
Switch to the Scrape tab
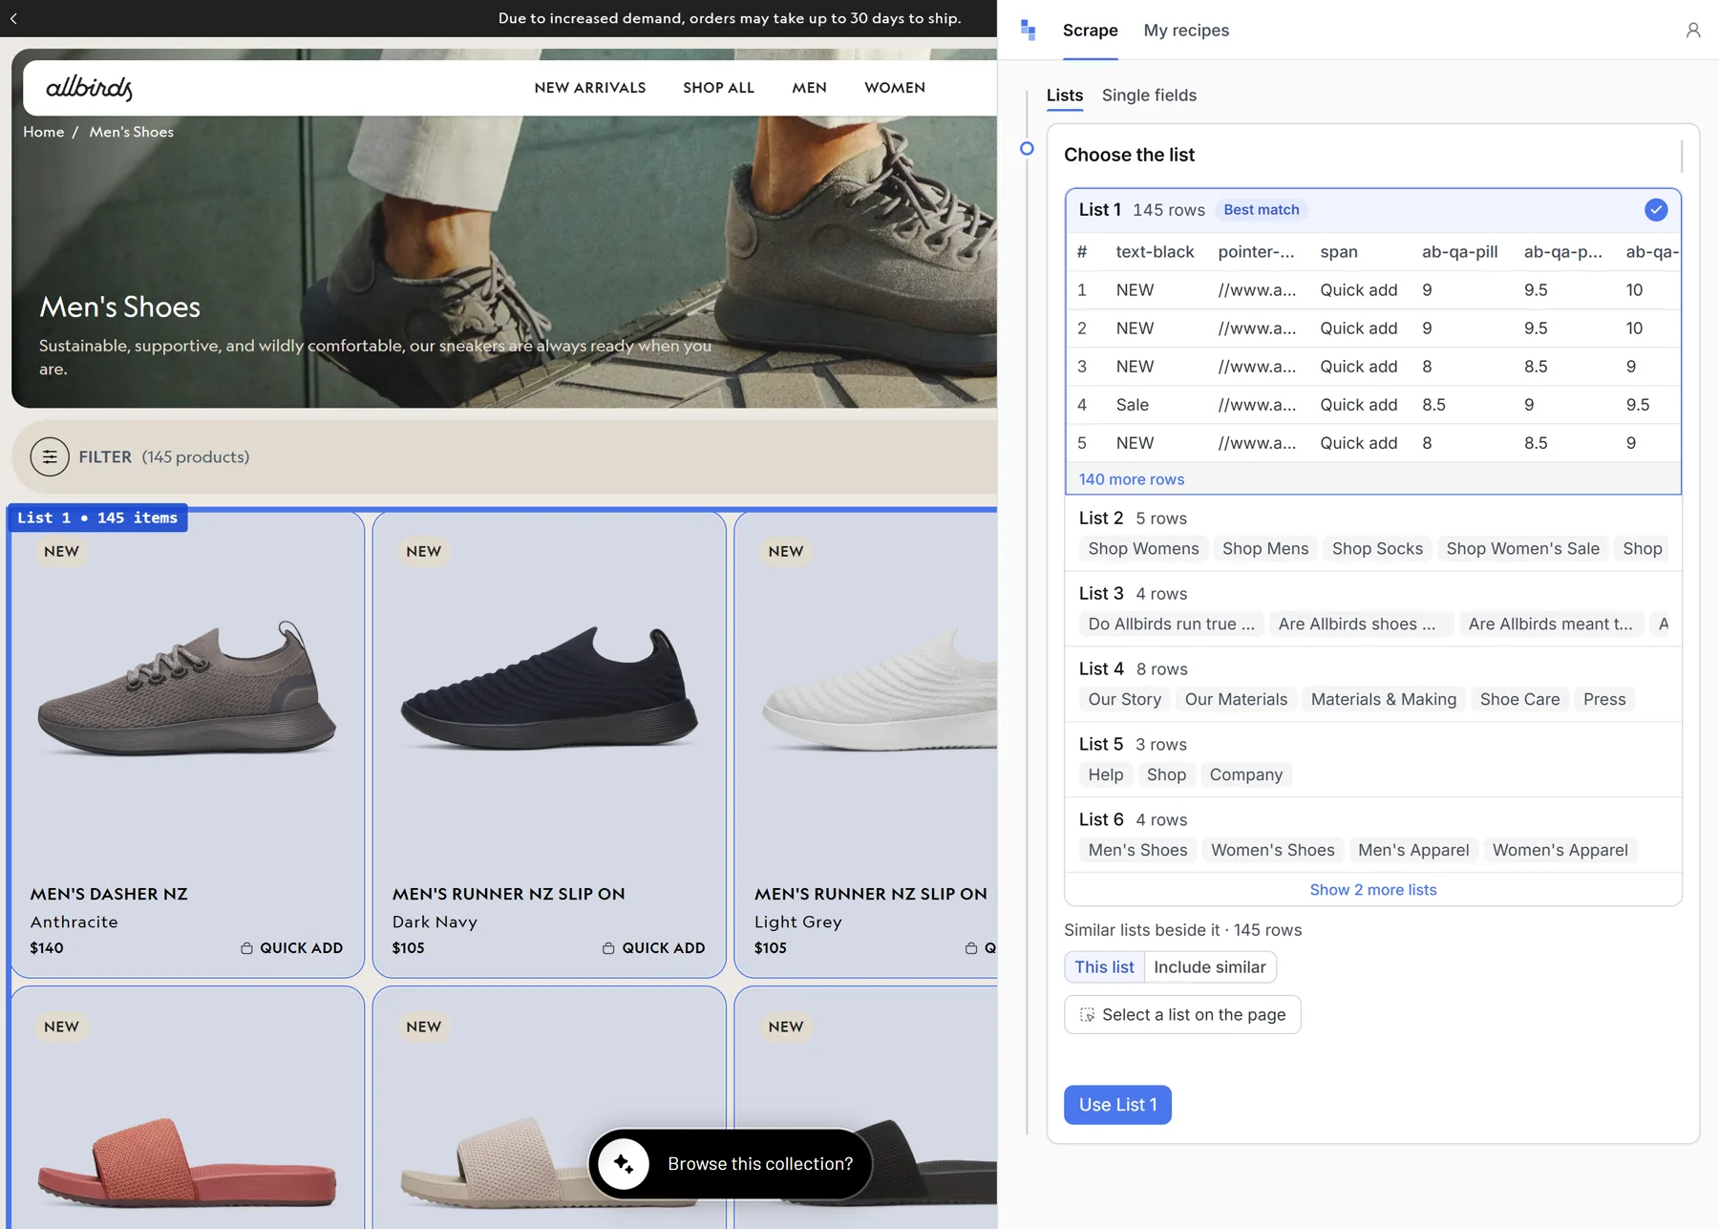pyautogui.click(x=1090, y=31)
